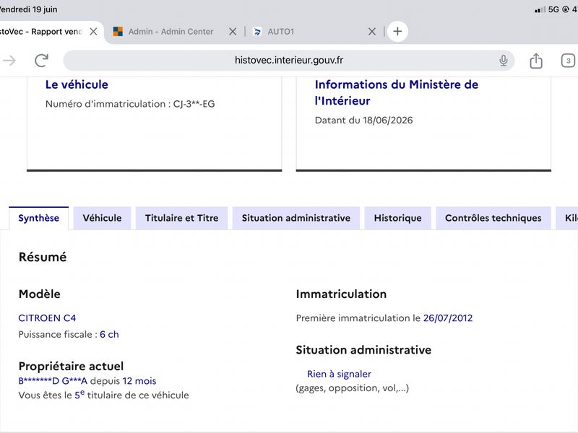
Task: Close the HistoVec Rapport tab
Action: click(x=94, y=32)
